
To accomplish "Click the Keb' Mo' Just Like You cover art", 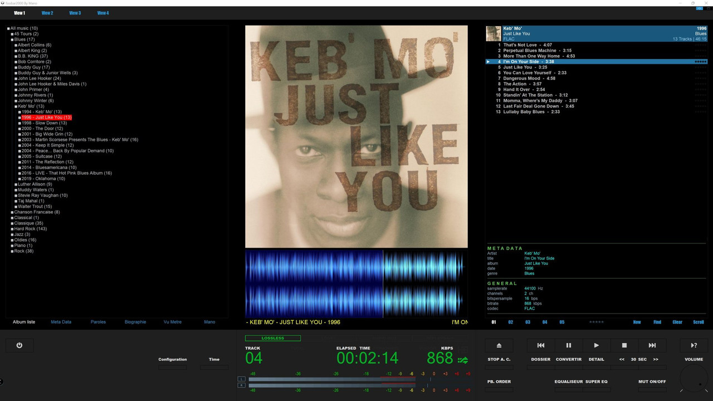I will pyautogui.click(x=356, y=136).
